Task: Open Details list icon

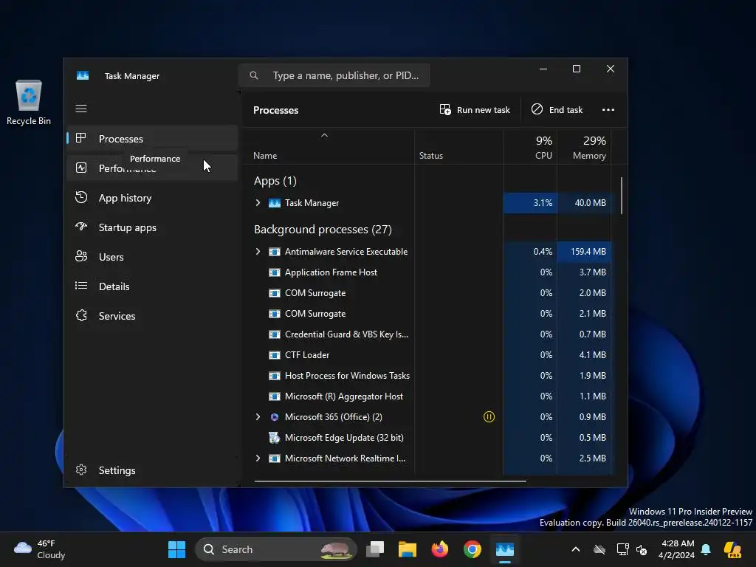Action: pyautogui.click(x=81, y=286)
